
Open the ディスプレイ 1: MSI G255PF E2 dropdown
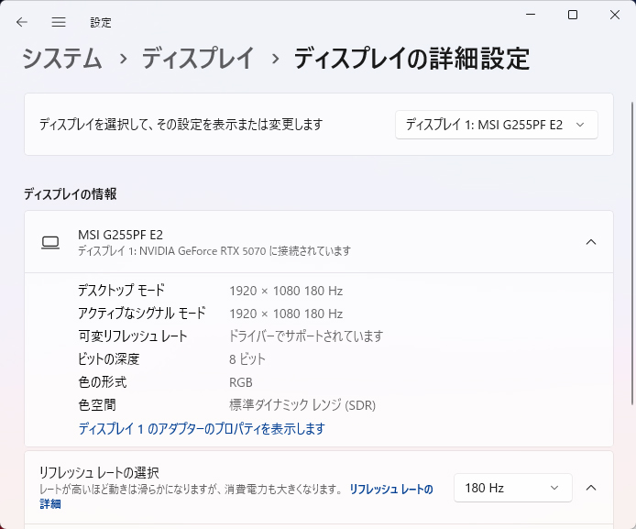pos(496,125)
